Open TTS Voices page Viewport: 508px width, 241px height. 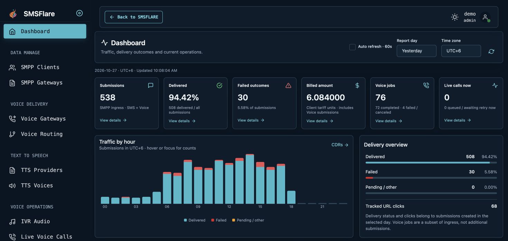point(45,186)
